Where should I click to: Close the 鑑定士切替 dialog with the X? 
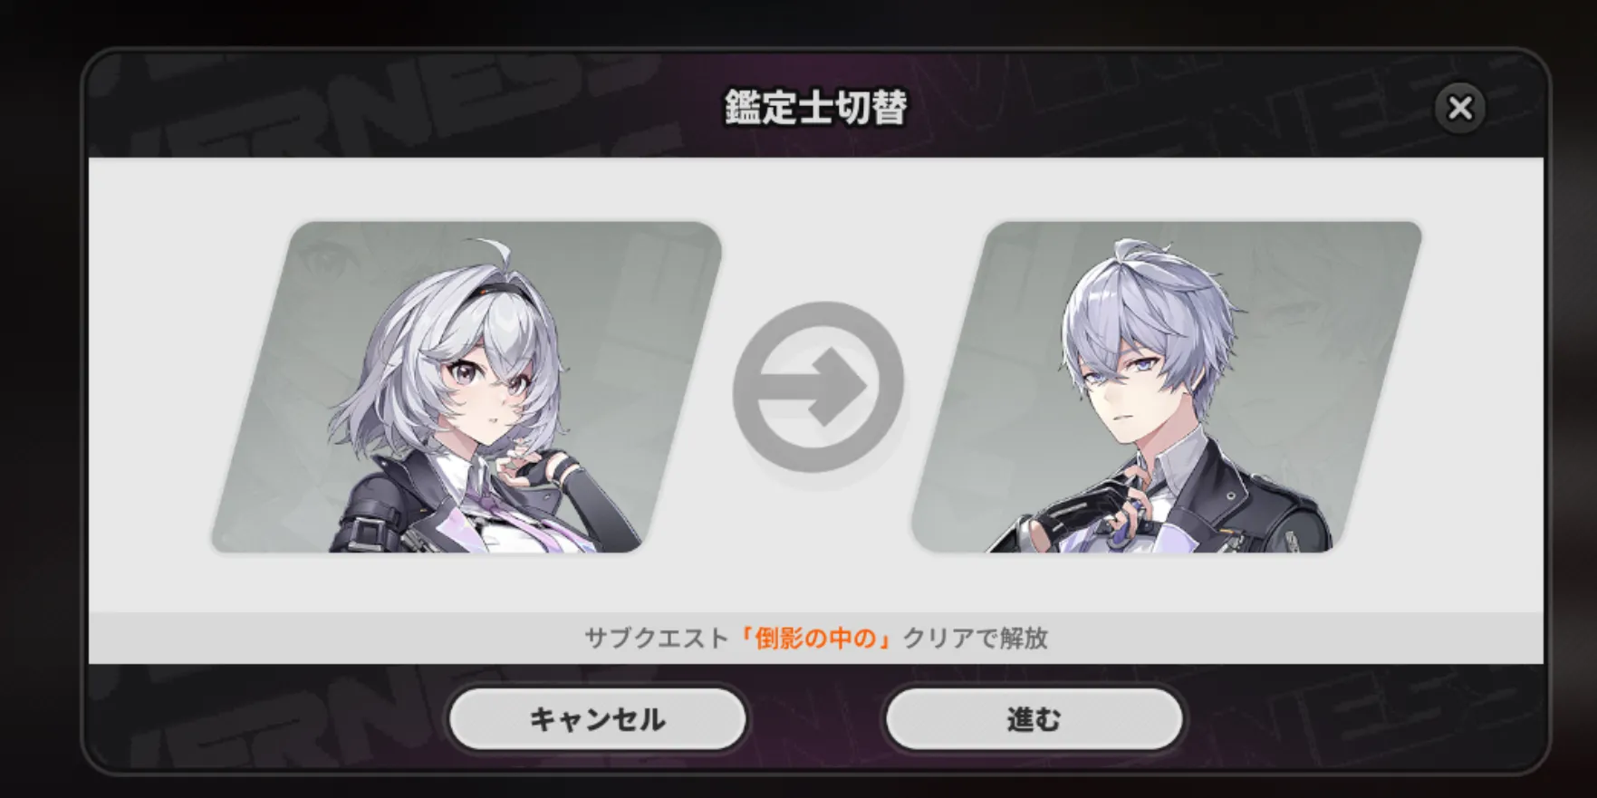1459,108
